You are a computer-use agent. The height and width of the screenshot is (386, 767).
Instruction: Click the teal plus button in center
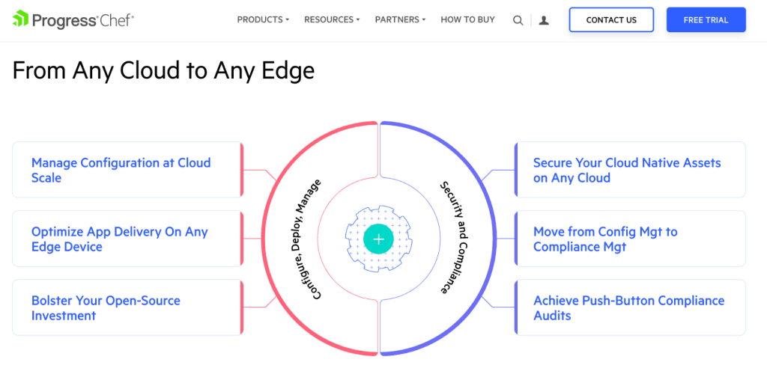click(x=378, y=239)
